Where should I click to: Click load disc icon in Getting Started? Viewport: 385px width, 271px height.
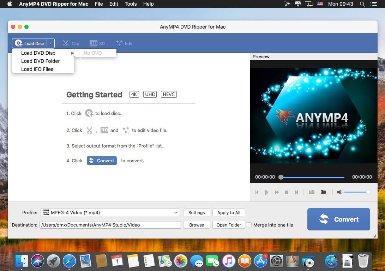pyautogui.click(x=89, y=113)
